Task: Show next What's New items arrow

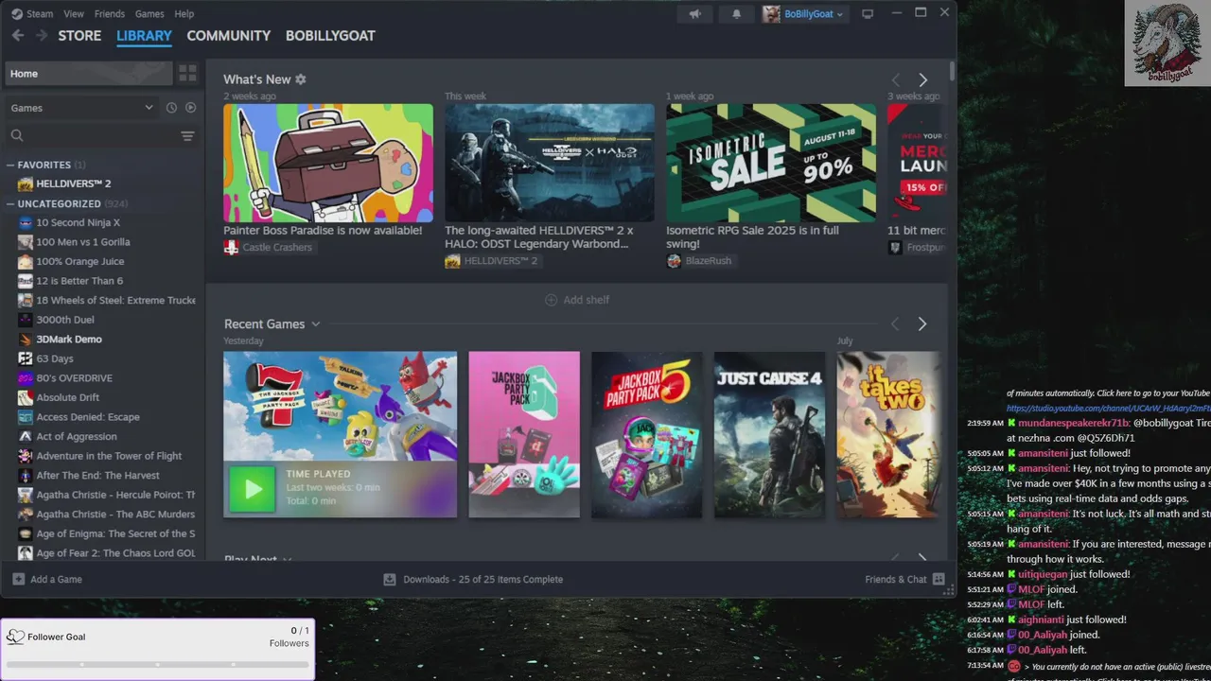Action: 923,80
